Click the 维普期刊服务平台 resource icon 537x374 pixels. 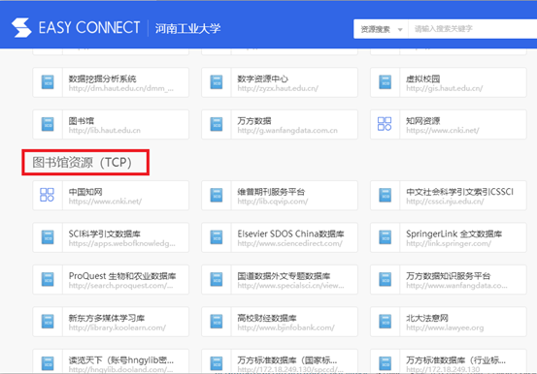(217, 195)
